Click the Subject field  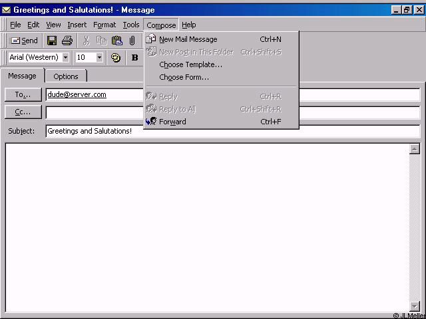coord(233,132)
